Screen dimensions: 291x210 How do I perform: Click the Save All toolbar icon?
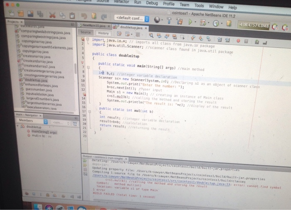click(x=40, y=14)
